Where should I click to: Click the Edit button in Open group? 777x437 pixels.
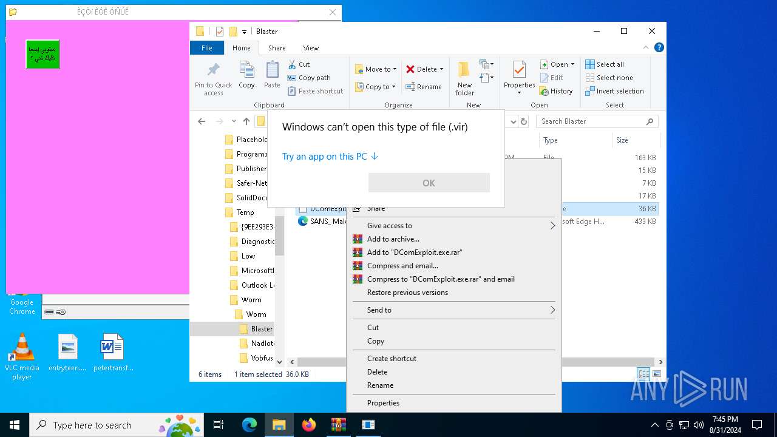pyautogui.click(x=551, y=78)
